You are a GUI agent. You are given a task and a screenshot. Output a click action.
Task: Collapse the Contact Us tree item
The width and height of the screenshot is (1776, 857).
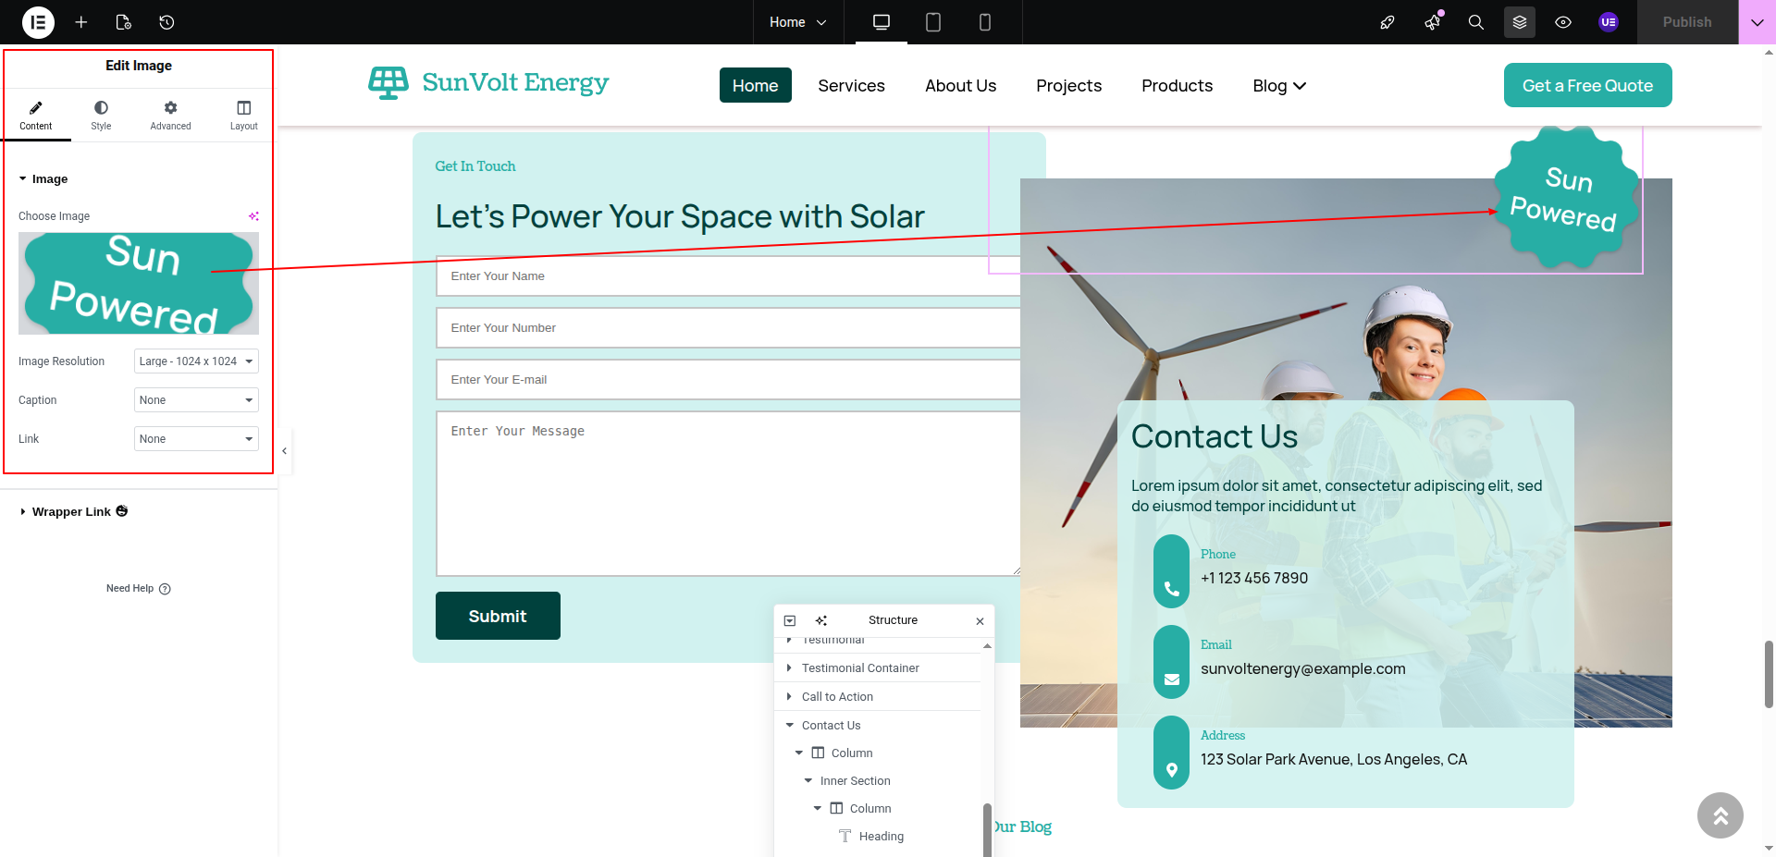(x=790, y=726)
